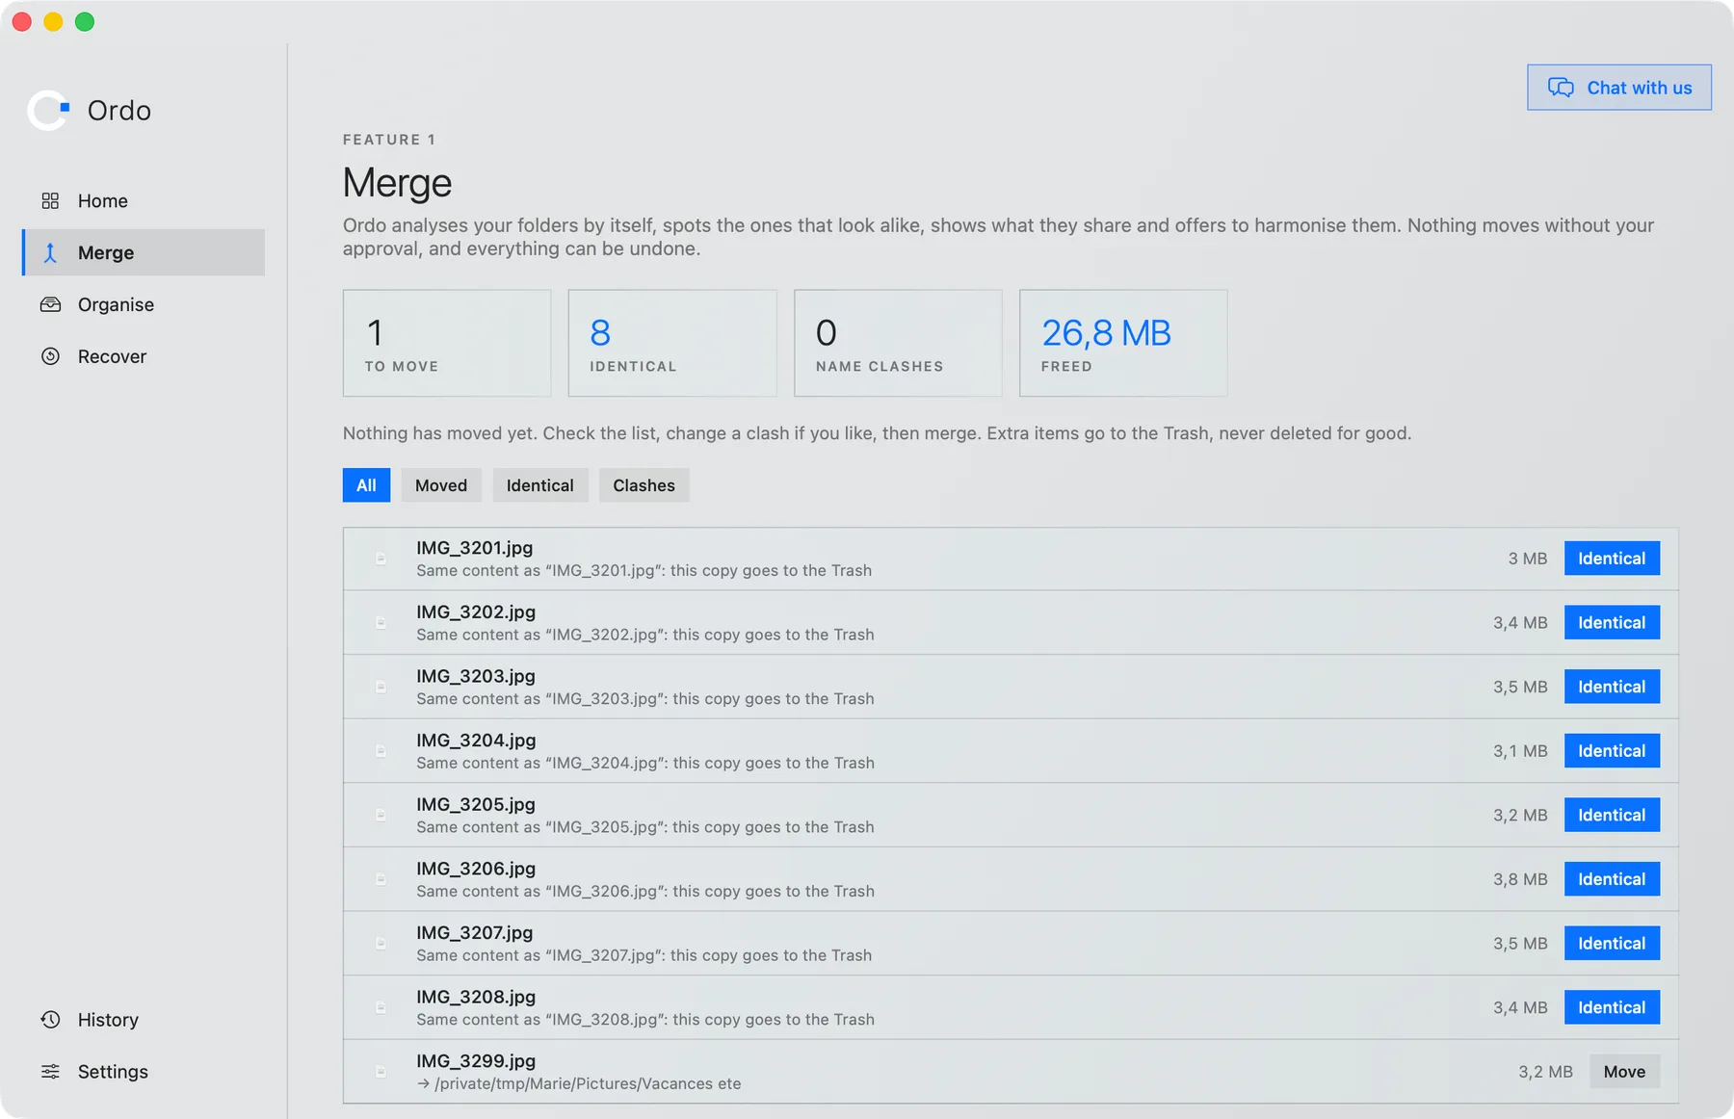1734x1119 pixels.
Task: Click the Recover clock icon in sidebar
Action: 50,356
